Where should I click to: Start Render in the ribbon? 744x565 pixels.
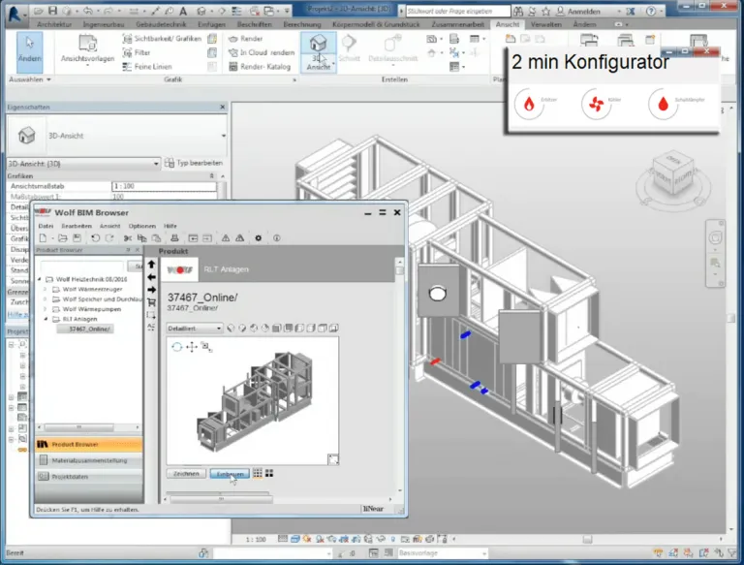245,39
